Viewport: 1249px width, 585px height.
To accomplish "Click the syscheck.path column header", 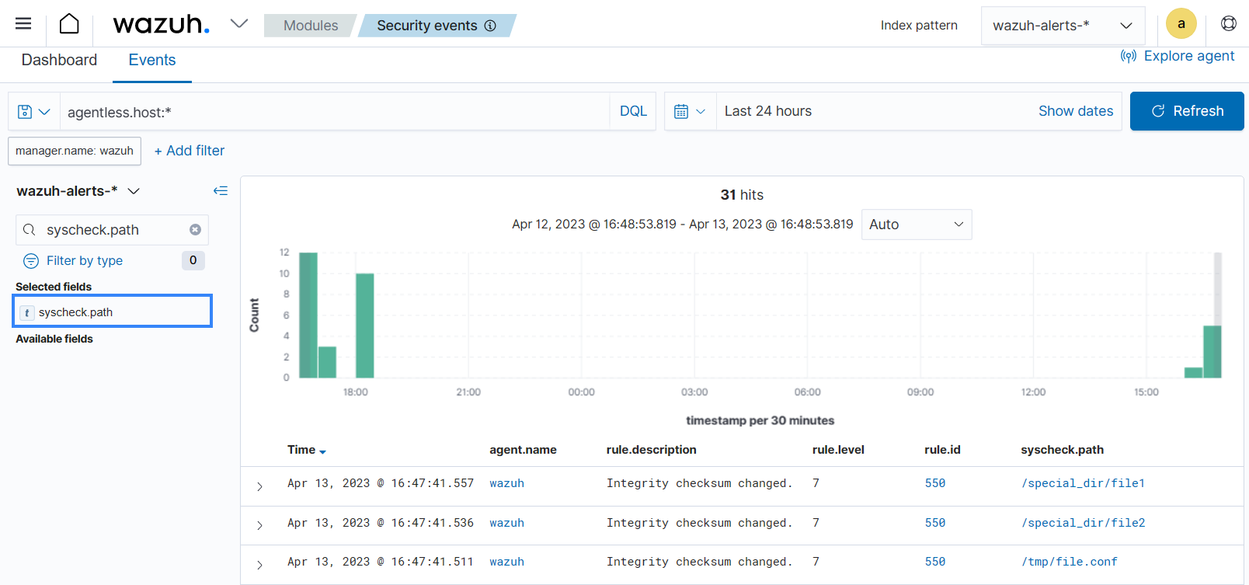I will tap(1062, 450).
